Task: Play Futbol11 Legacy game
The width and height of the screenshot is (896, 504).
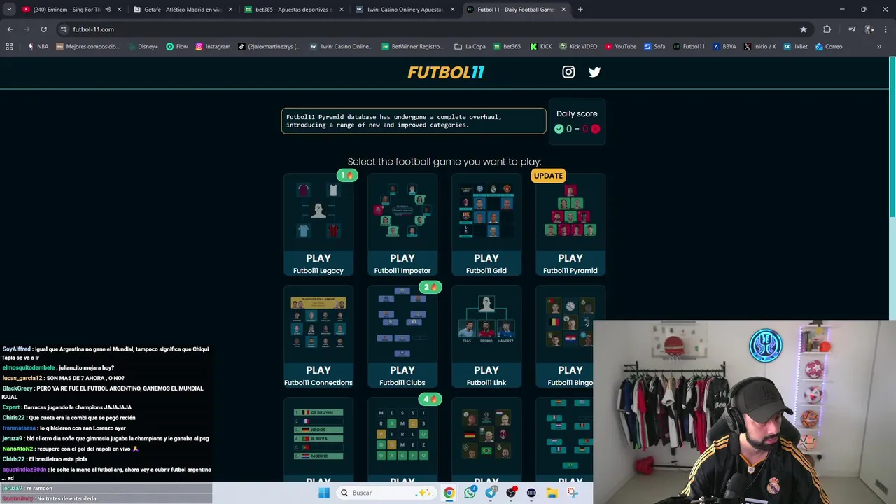Action: coord(318,225)
